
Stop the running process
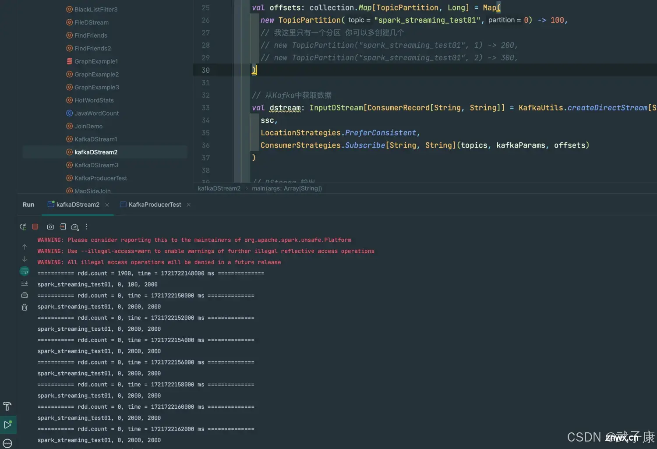click(x=35, y=226)
